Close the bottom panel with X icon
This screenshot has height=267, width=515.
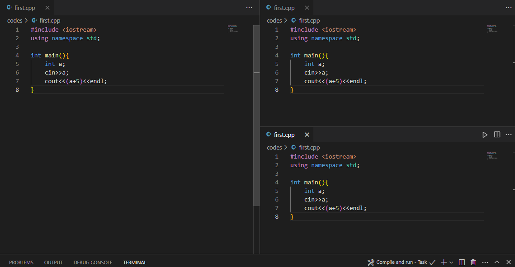(508, 262)
